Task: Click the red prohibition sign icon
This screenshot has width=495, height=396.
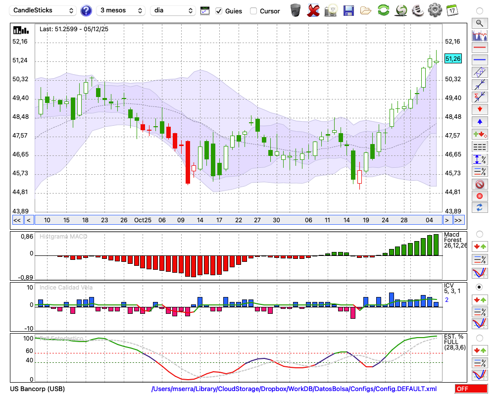Action: pyautogui.click(x=480, y=184)
